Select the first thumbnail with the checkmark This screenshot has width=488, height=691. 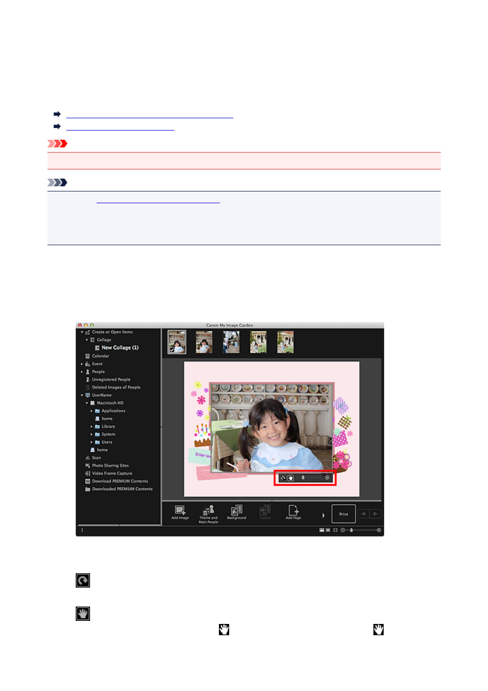click(x=177, y=342)
